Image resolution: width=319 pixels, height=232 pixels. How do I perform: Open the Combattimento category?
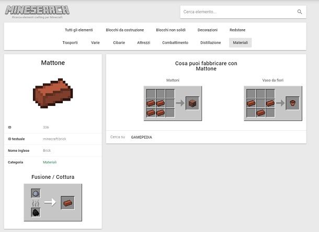click(175, 43)
